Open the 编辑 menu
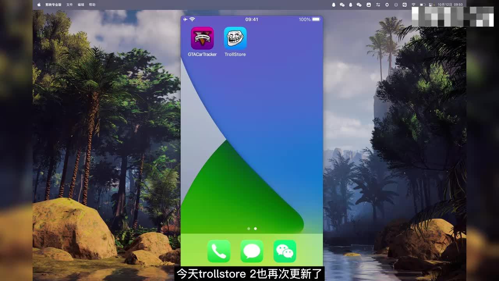This screenshot has height=281, width=499. (81, 5)
